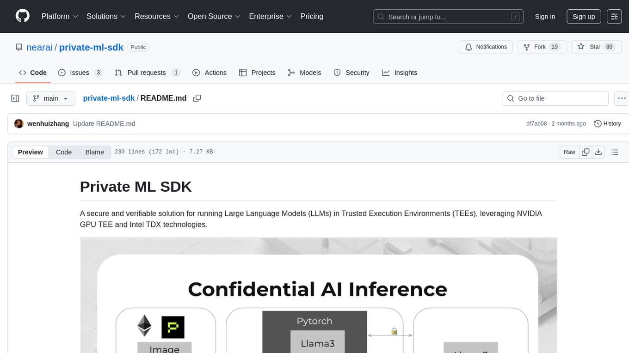Download the raw file icon
The height and width of the screenshot is (353, 629).
[x=598, y=152]
